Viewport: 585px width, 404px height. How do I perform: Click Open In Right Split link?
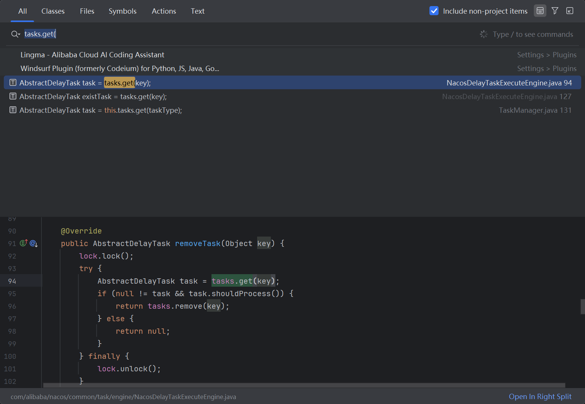540,396
